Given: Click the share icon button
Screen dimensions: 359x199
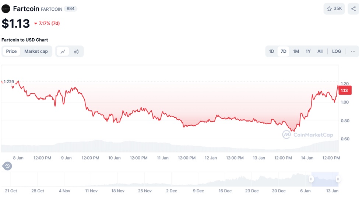Looking at the screenshot, I should coord(353,9).
